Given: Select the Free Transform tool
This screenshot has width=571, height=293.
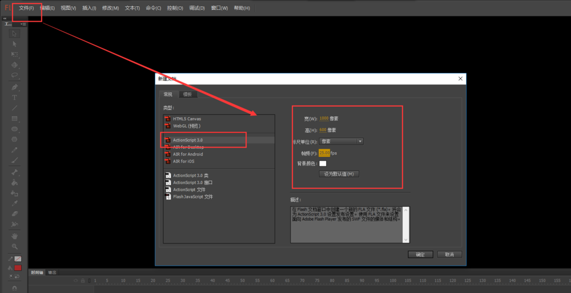Looking at the screenshot, I should click(15, 55).
